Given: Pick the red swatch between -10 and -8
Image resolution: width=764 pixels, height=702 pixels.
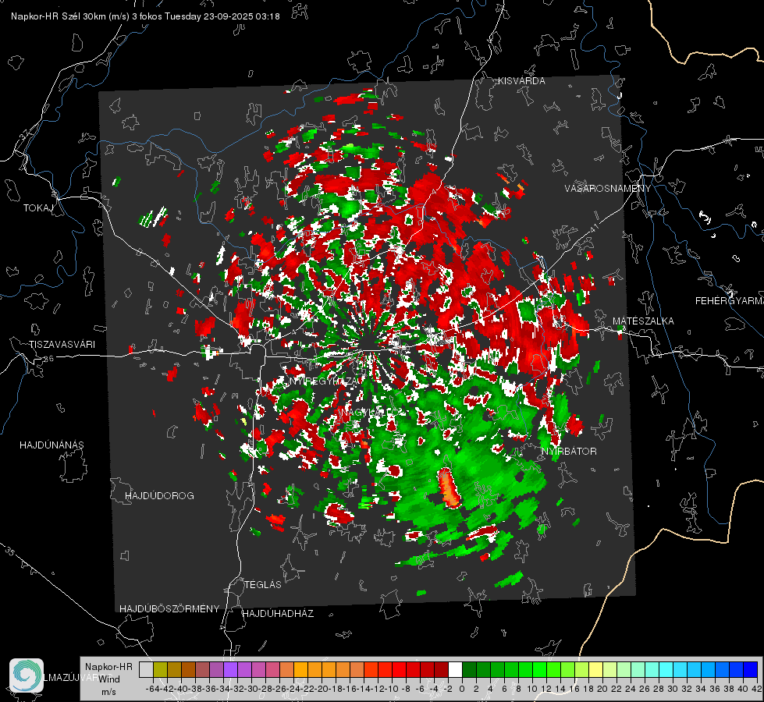Looking at the screenshot, I should click(399, 669).
